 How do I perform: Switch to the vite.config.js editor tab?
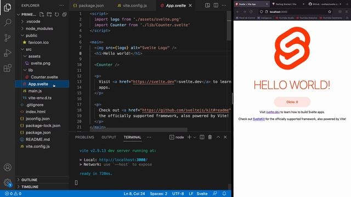click(132, 5)
